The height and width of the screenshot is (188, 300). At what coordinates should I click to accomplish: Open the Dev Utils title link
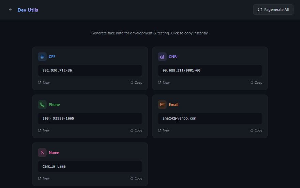(28, 10)
